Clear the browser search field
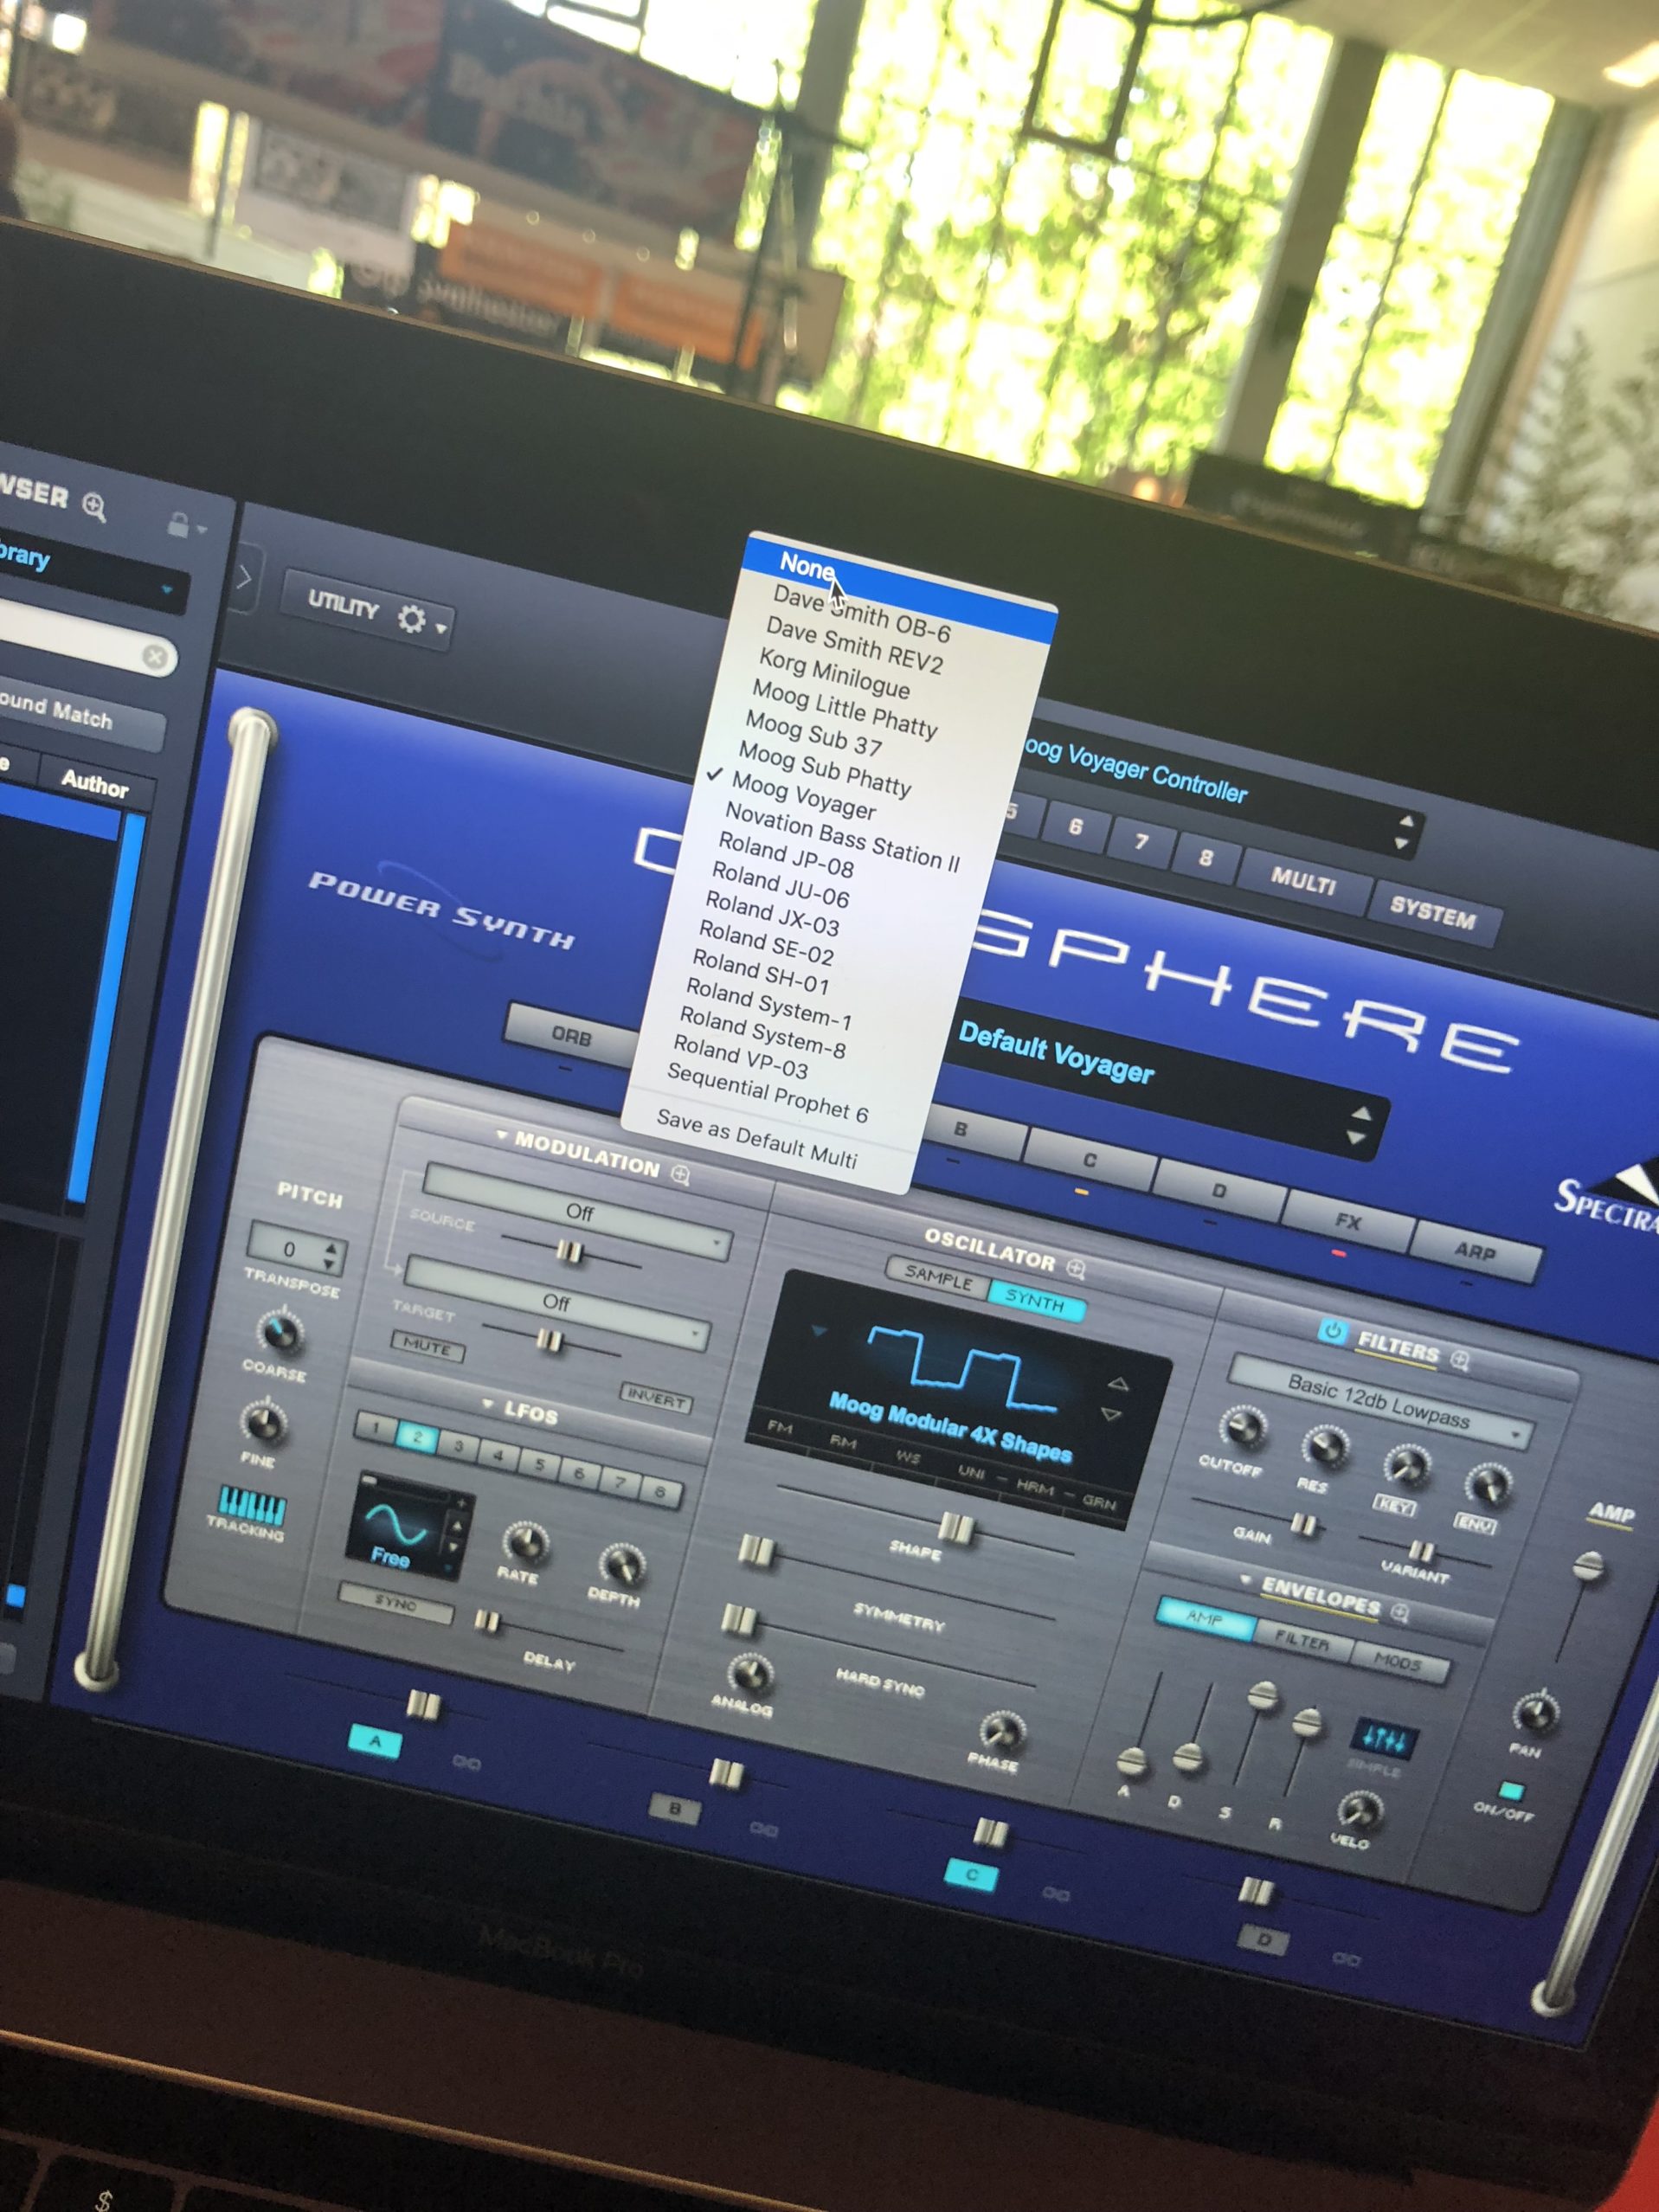Screen dimensions: 1659x2212 pyautogui.click(x=155, y=656)
